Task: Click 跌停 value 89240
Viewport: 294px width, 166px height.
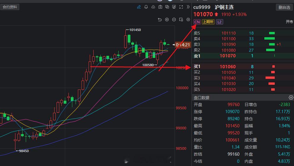Action: (x=234, y=119)
